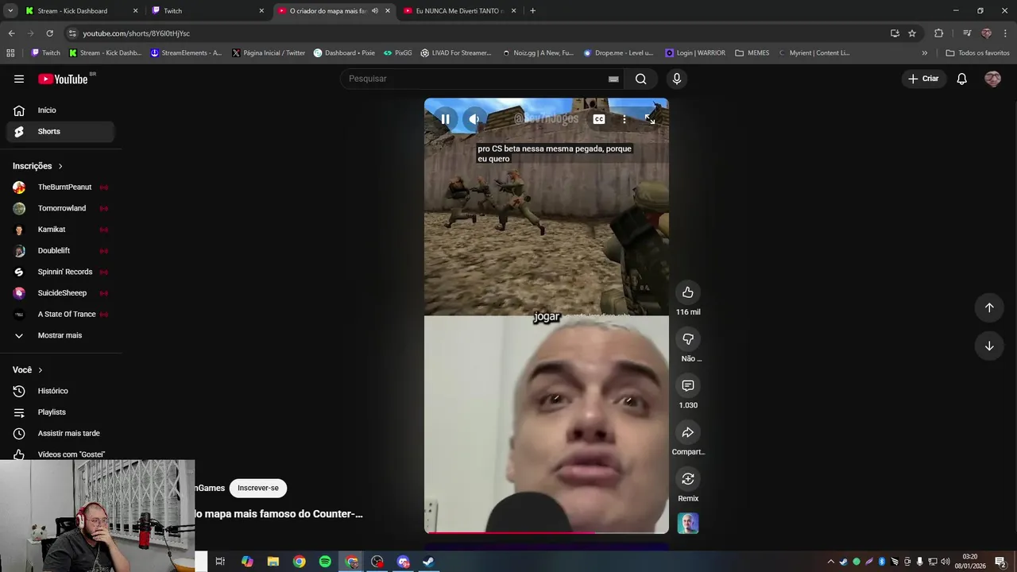This screenshot has height=572, width=1017.
Task: Like the Short with 116 mil likes
Action: pos(688,292)
